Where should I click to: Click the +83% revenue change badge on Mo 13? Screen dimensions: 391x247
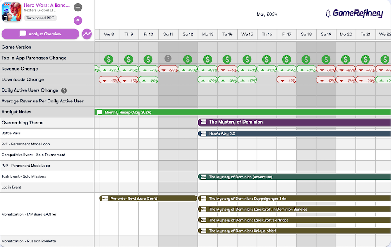click(x=208, y=69)
